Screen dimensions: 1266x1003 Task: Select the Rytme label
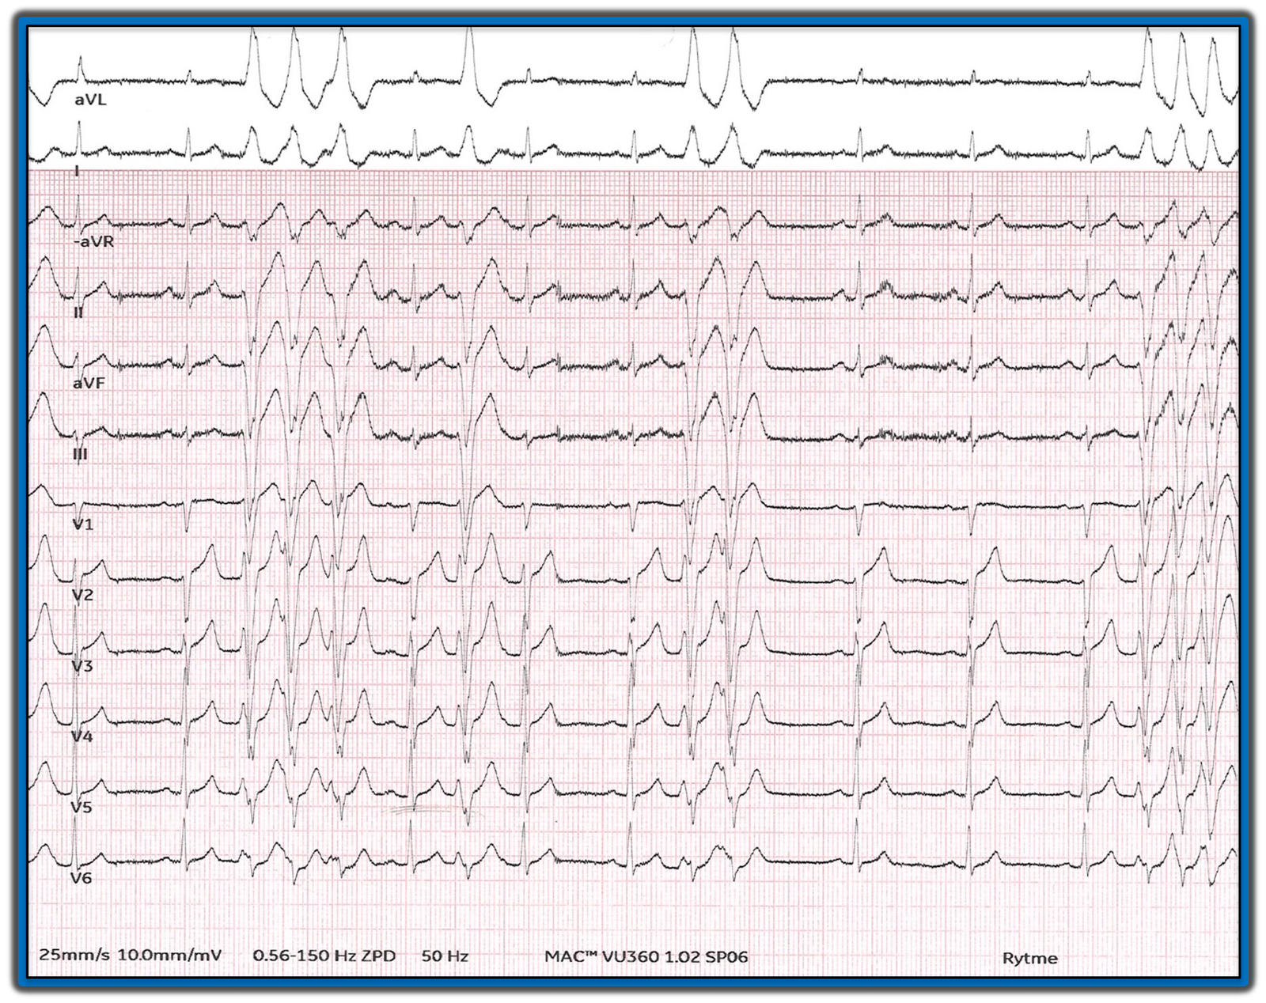1029,959
